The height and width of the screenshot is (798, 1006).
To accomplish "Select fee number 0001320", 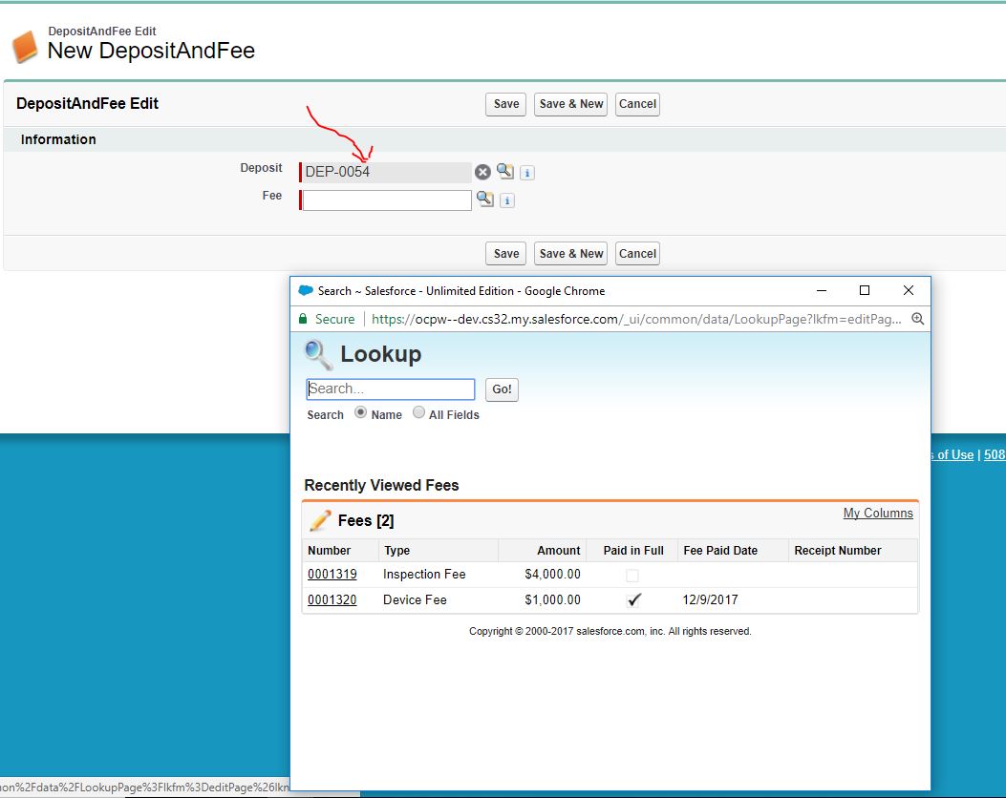I will pos(332,600).
